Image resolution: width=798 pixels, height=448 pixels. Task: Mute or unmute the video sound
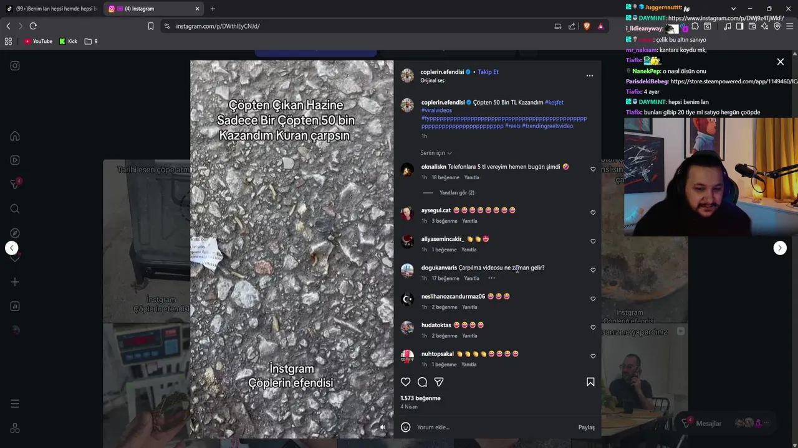click(383, 427)
